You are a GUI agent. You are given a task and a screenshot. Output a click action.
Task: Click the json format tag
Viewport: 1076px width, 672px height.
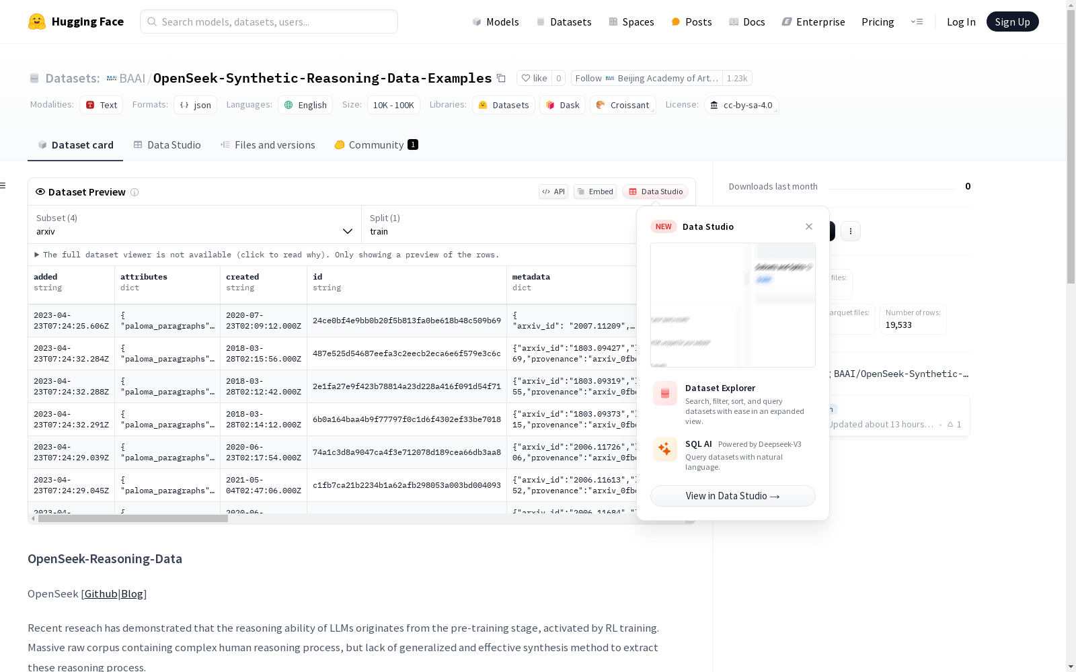point(196,105)
